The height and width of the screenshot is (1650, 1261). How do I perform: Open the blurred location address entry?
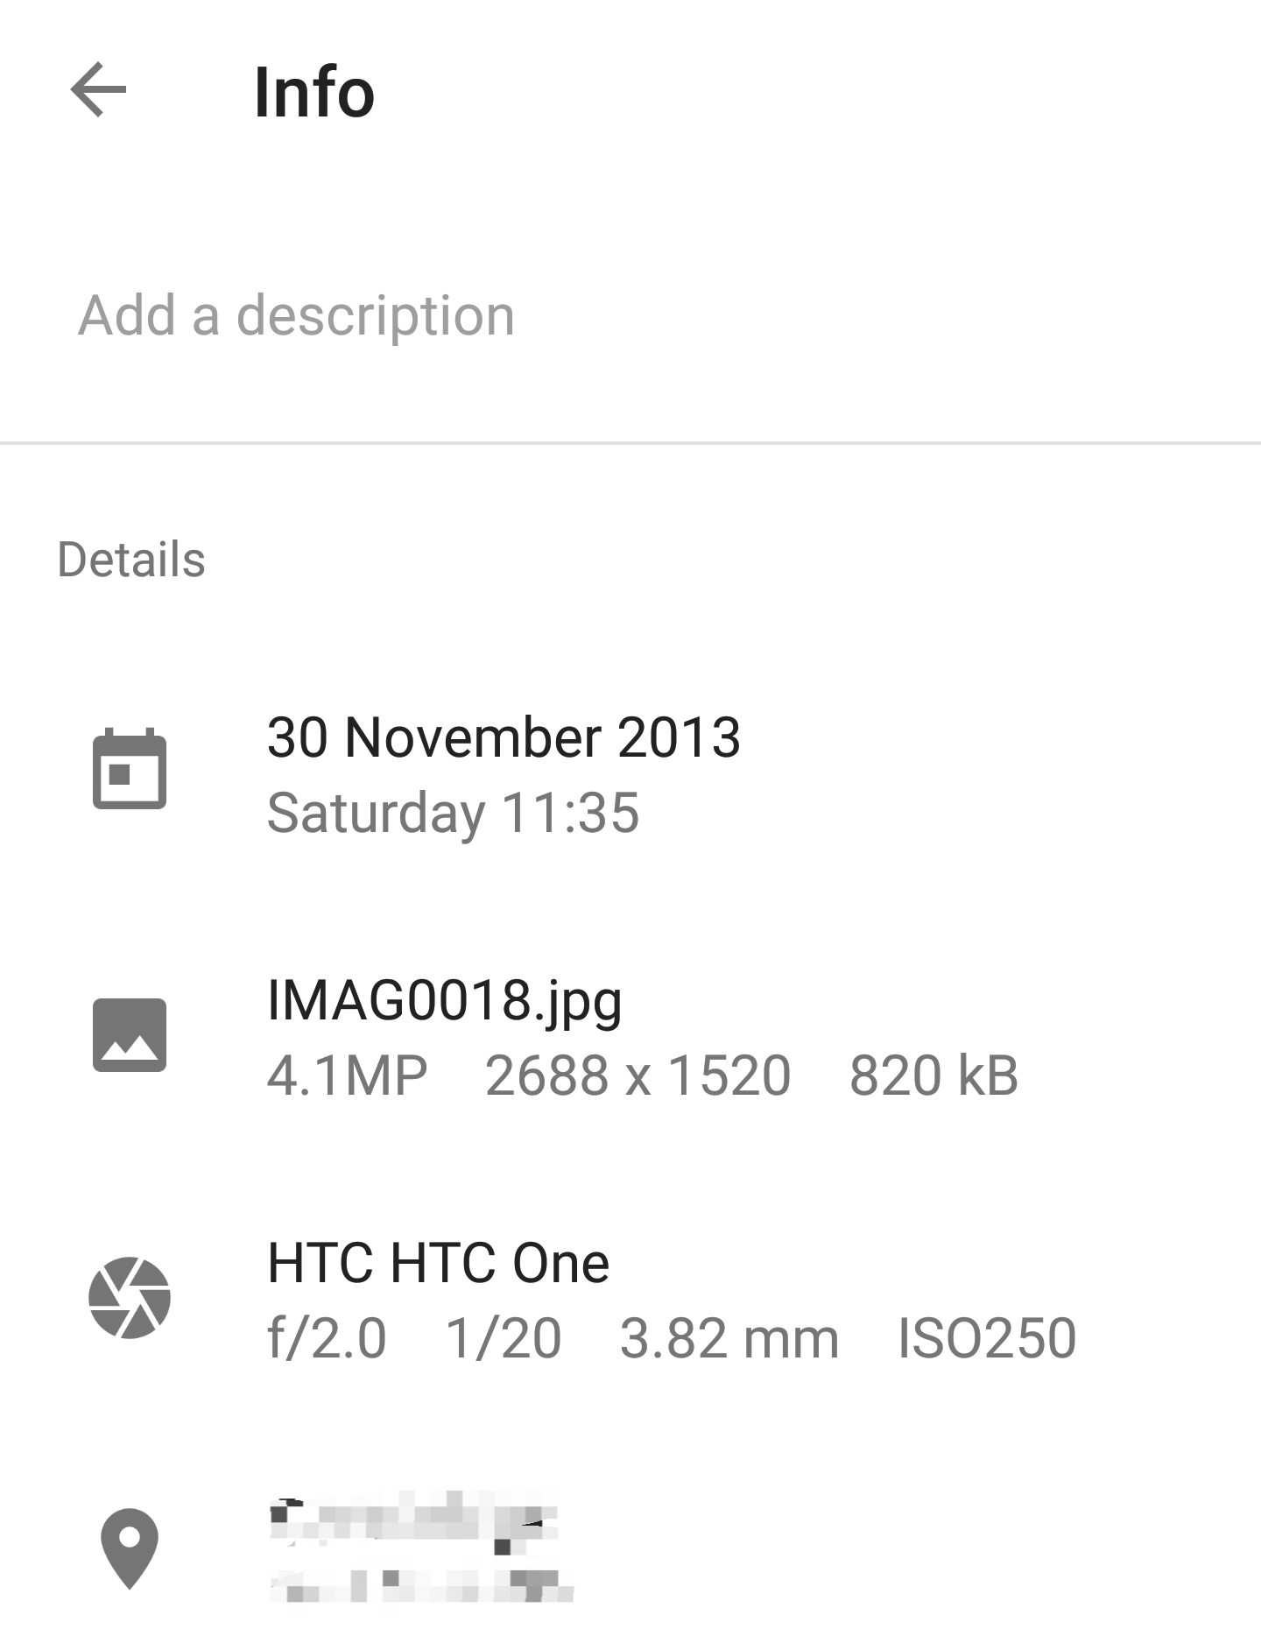tap(420, 1548)
